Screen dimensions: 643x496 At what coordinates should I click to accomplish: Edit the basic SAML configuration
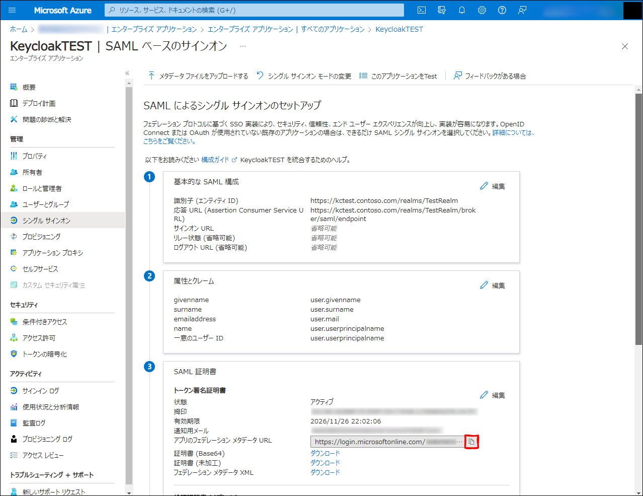click(x=493, y=186)
